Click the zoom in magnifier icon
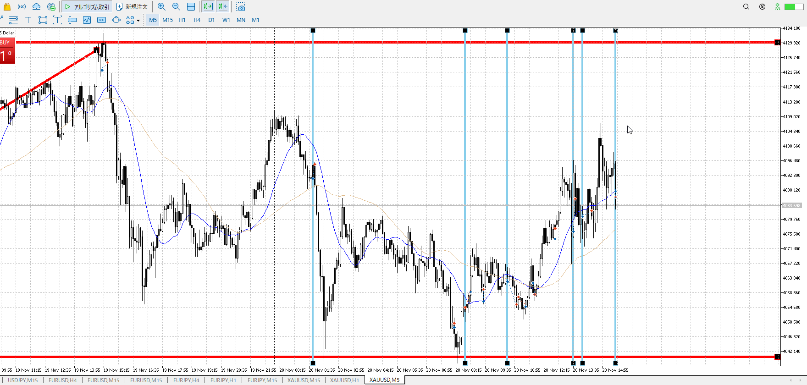 click(161, 6)
